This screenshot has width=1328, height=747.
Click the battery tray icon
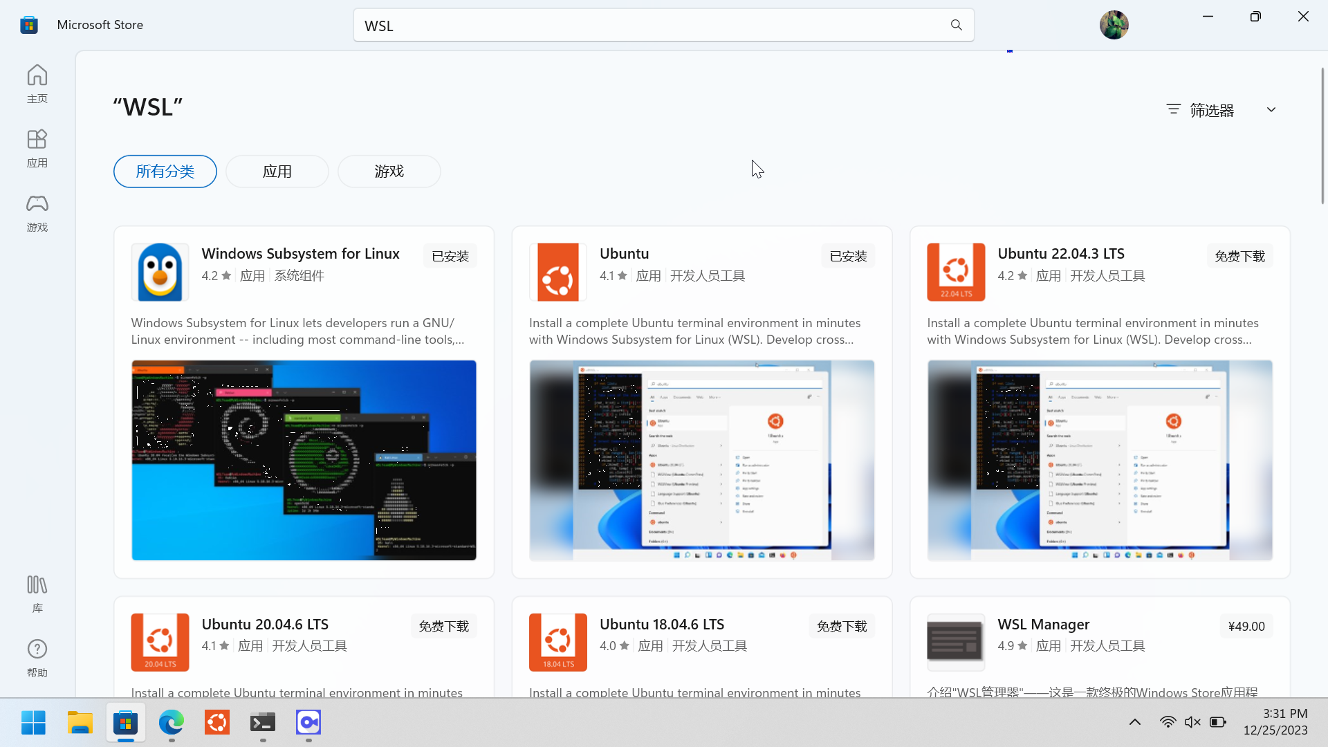click(x=1218, y=722)
